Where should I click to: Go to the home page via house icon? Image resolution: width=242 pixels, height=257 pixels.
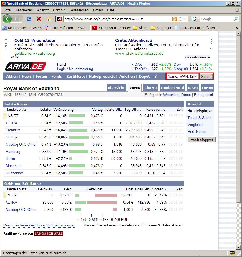[x=49, y=19]
